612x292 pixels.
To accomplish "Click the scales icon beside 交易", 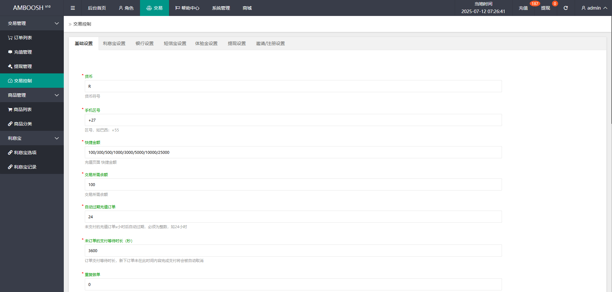I will click(x=149, y=8).
